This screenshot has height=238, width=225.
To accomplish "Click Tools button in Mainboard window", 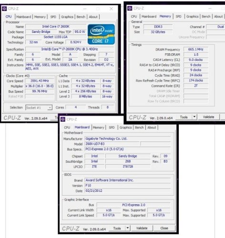I will (x=117, y=228).
